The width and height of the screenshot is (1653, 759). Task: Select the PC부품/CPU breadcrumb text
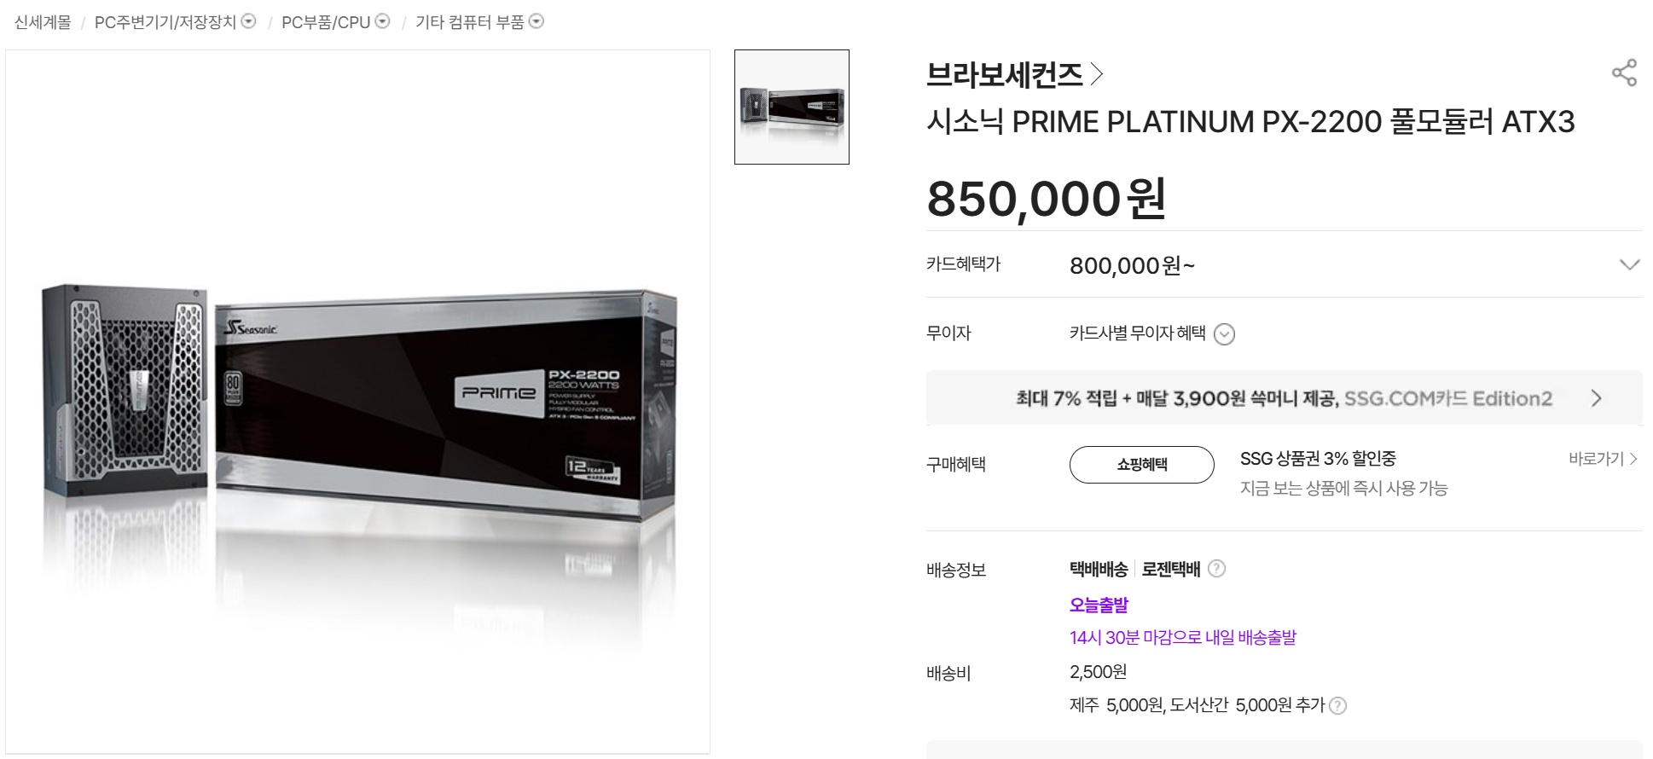(326, 22)
